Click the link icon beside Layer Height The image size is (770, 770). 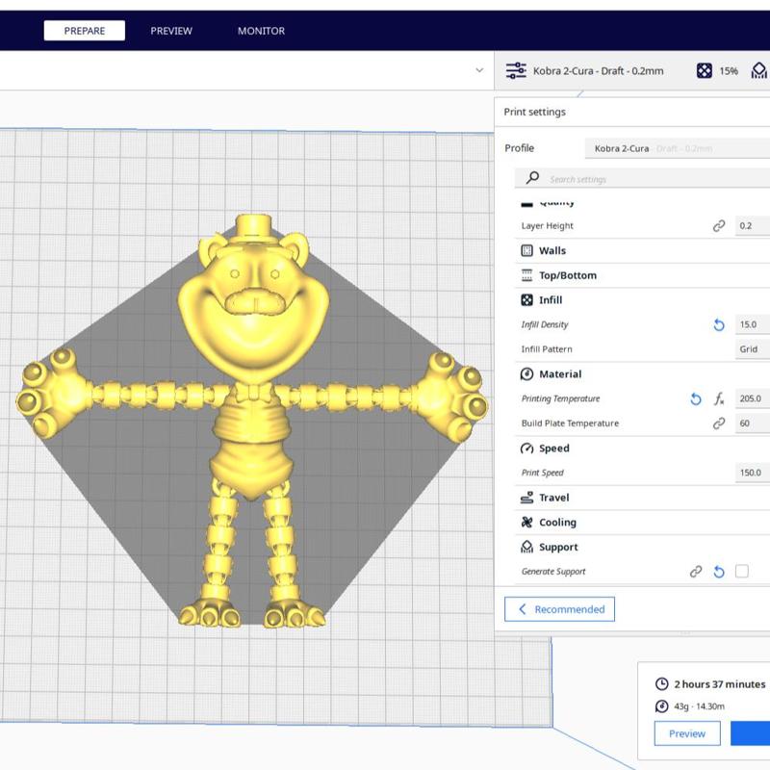click(x=718, y=226)
